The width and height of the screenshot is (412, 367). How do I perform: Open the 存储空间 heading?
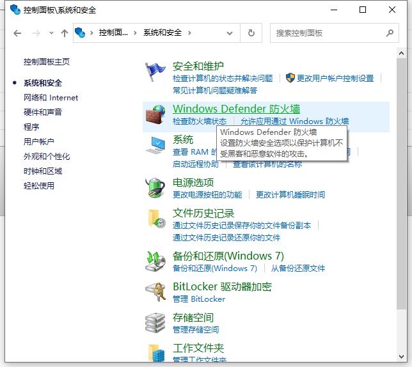pos(193,317)
